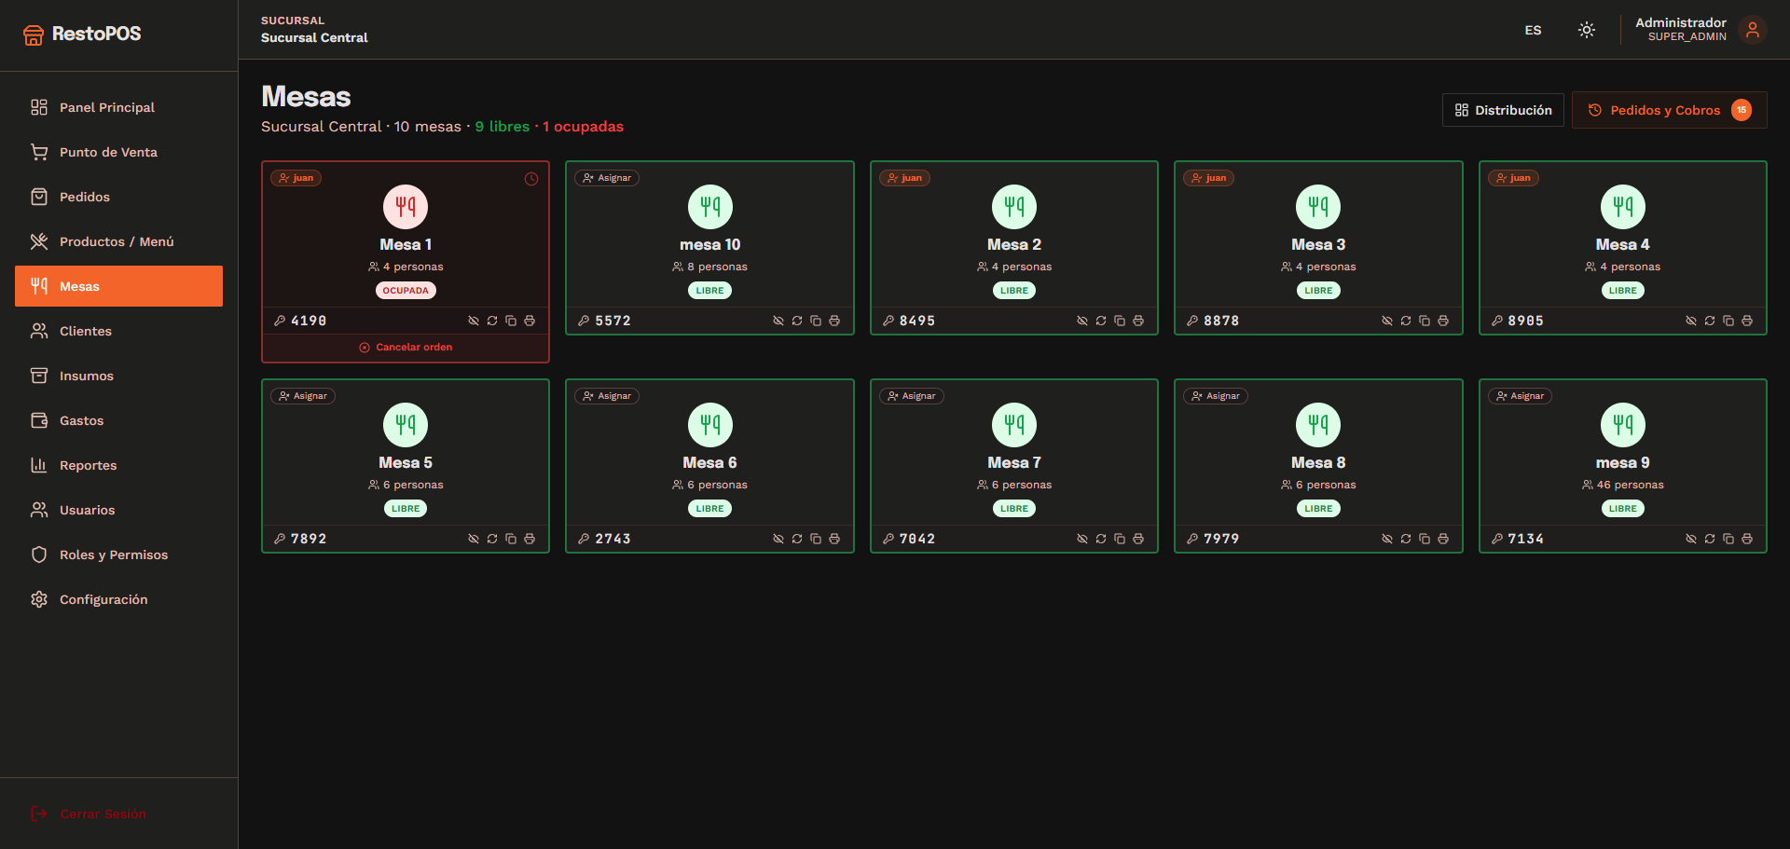Print the code for Mesa 4
Viewport: 1790px width, 849px height.
pos(1747,321)
